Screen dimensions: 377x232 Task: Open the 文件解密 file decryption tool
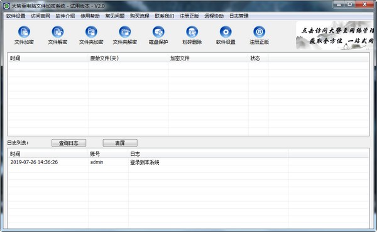coord(58,35)
